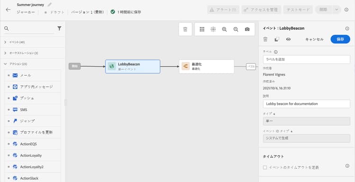Click the アラート (1) button

tap(223, 10)
